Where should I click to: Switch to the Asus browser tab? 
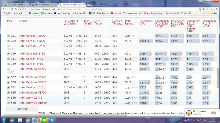(16, 5)
